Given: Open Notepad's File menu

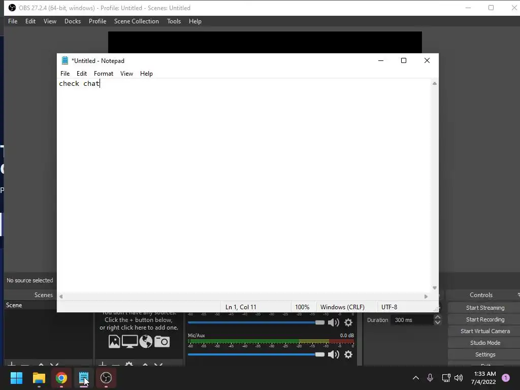Looking at the screenshot, I should 65,74.
